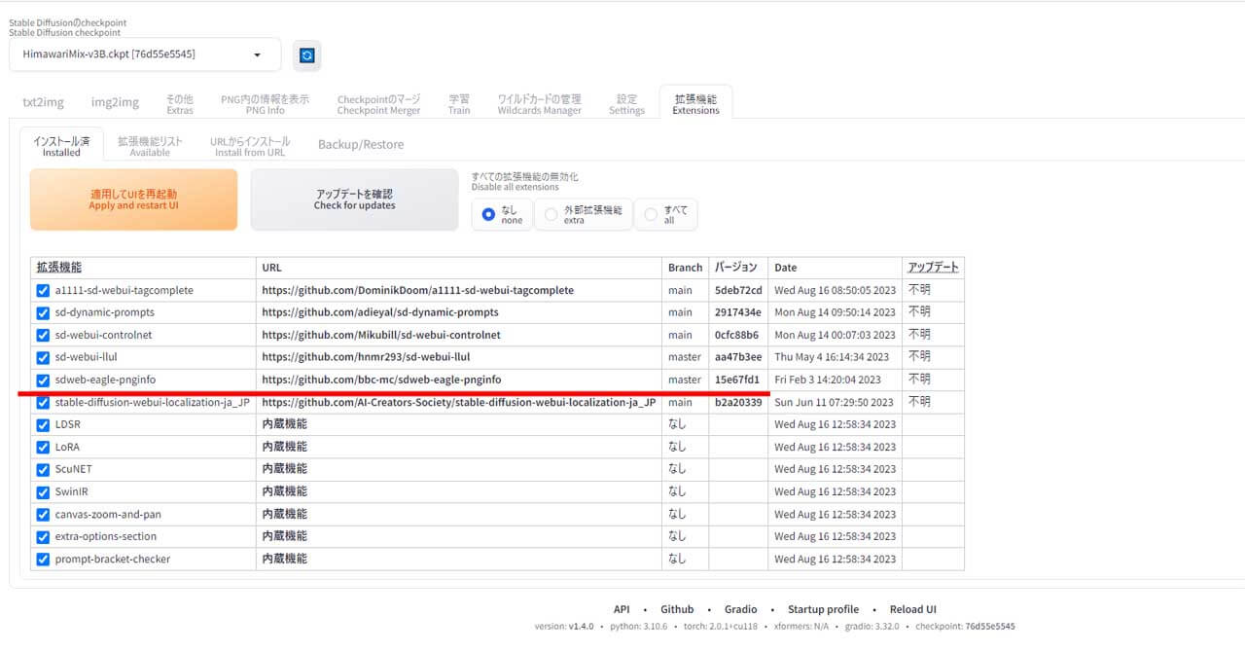The image size is (1245, 652).
Task: Select the 'all' disable extensions radio
Action: 651,214
